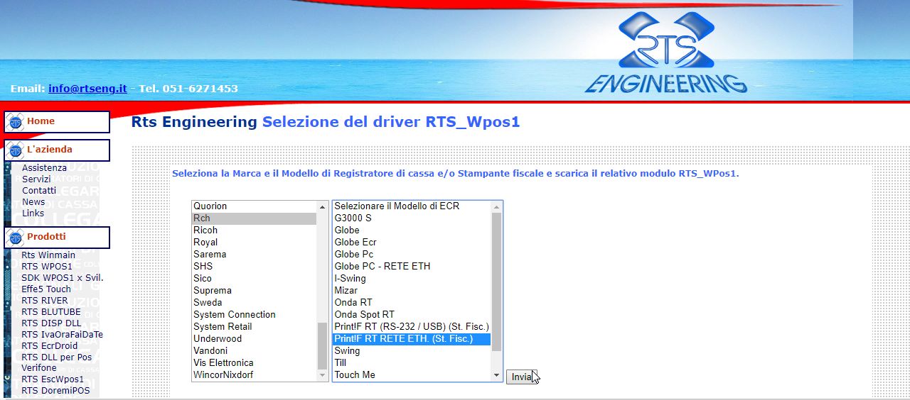Click the model list scrollbar thumb
Viewport: 910px width, 400px height.
[x=497, y=282]
